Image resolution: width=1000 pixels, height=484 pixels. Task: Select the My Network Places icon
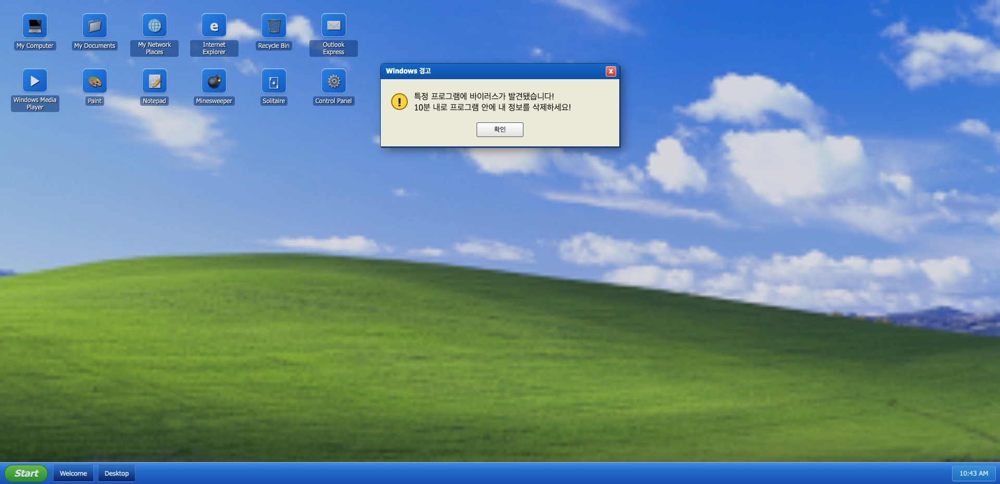click(x=155, y=26)
